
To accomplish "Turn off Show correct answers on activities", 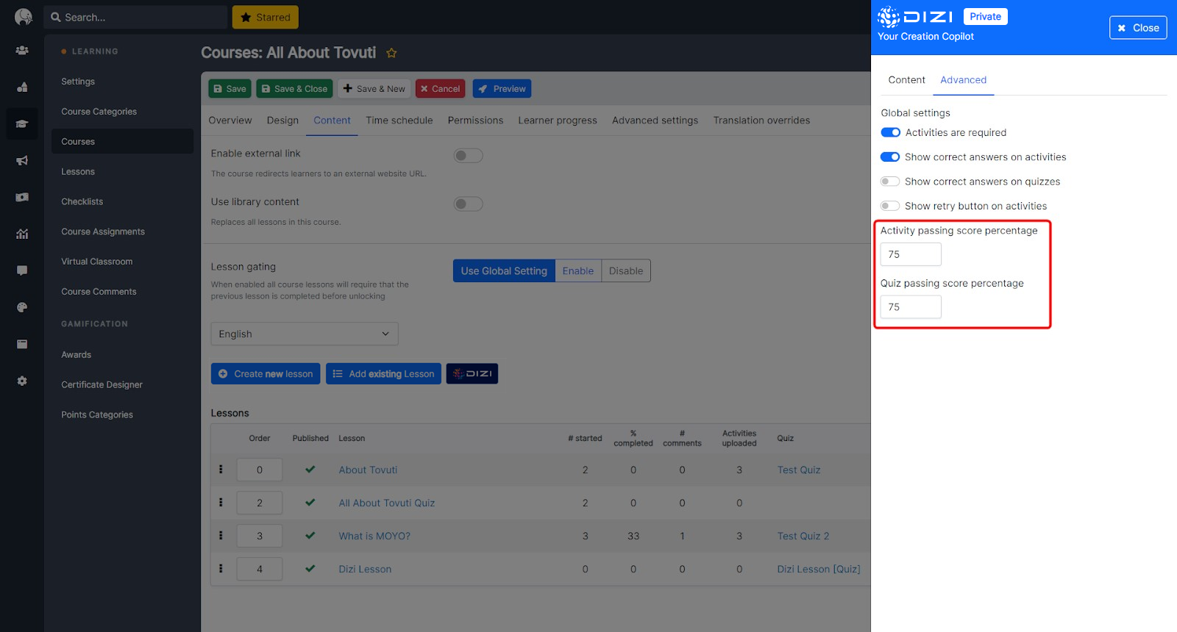I will pos(890,157).
